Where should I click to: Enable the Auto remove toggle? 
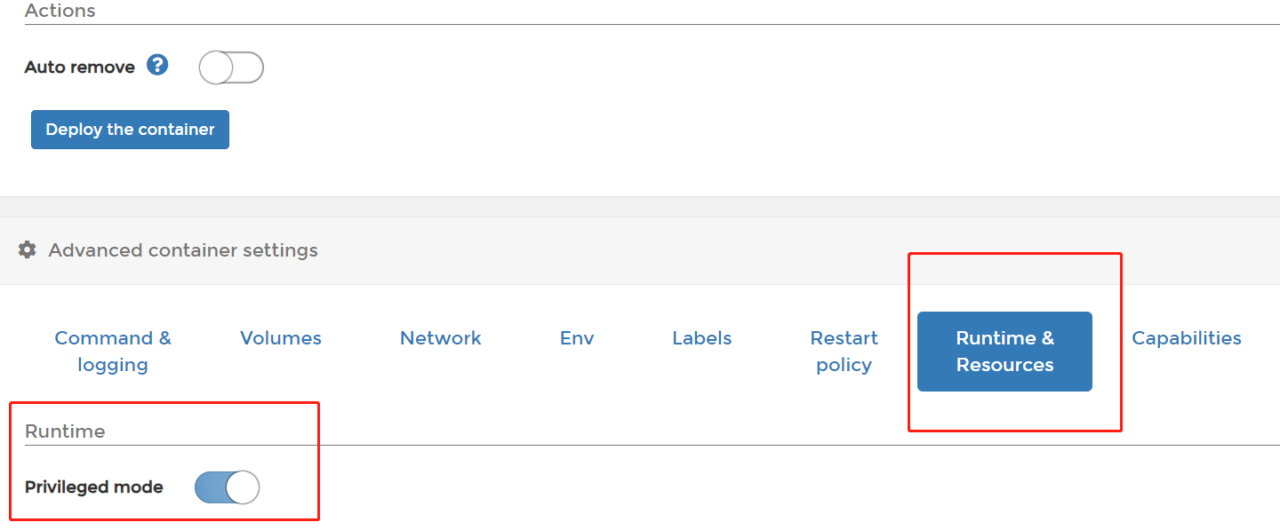click(231, 67)
